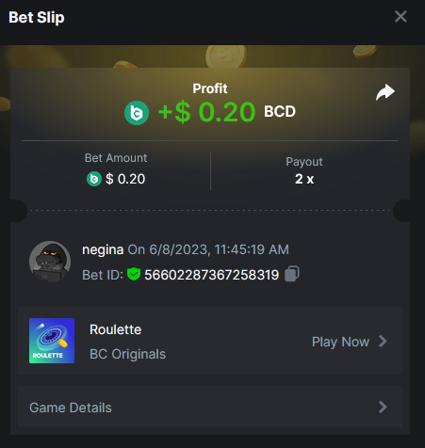Viewport: 425px width, 448px height.
Task: Click the green verified shield icon
Action: (x=134, y=274)
